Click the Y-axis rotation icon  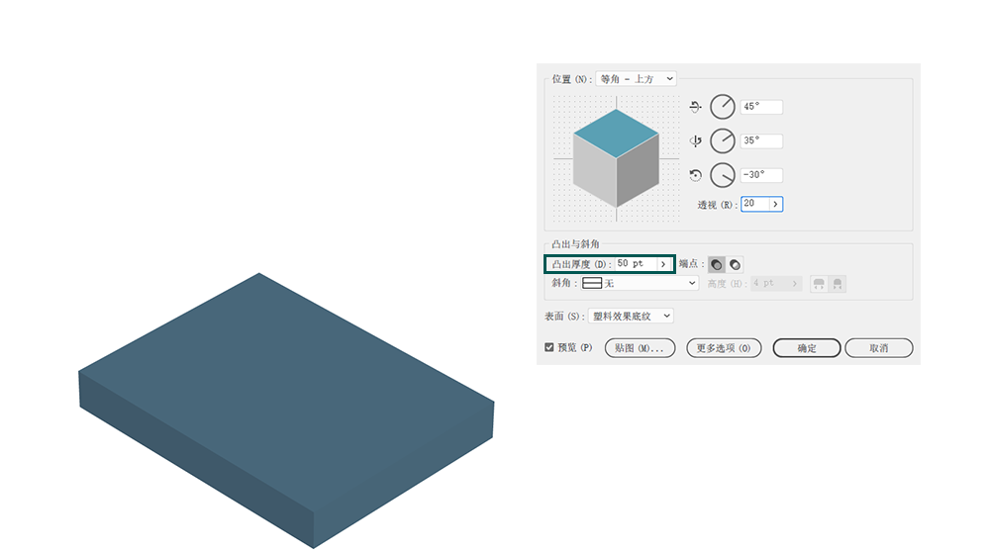click(x=695, y=140)
